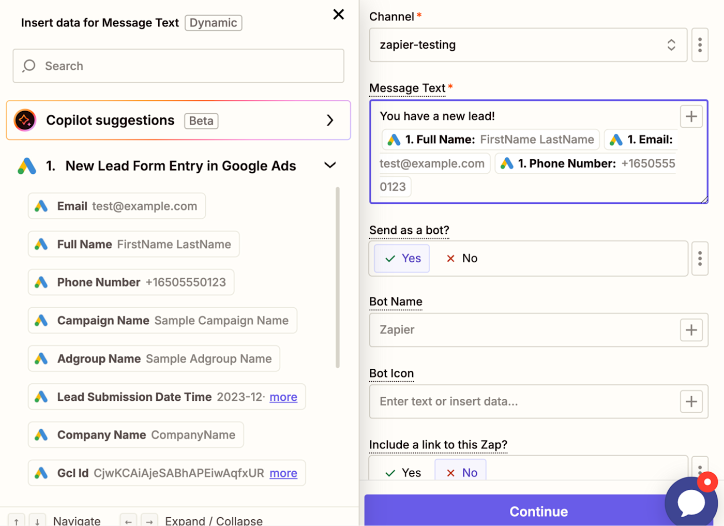Viewport: 724px width, 526px height.
Task: Click the Message Text field label
Action: 408,88
